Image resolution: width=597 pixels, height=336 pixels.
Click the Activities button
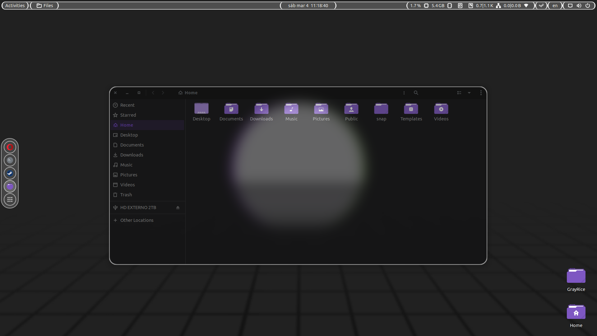point(15,6)
